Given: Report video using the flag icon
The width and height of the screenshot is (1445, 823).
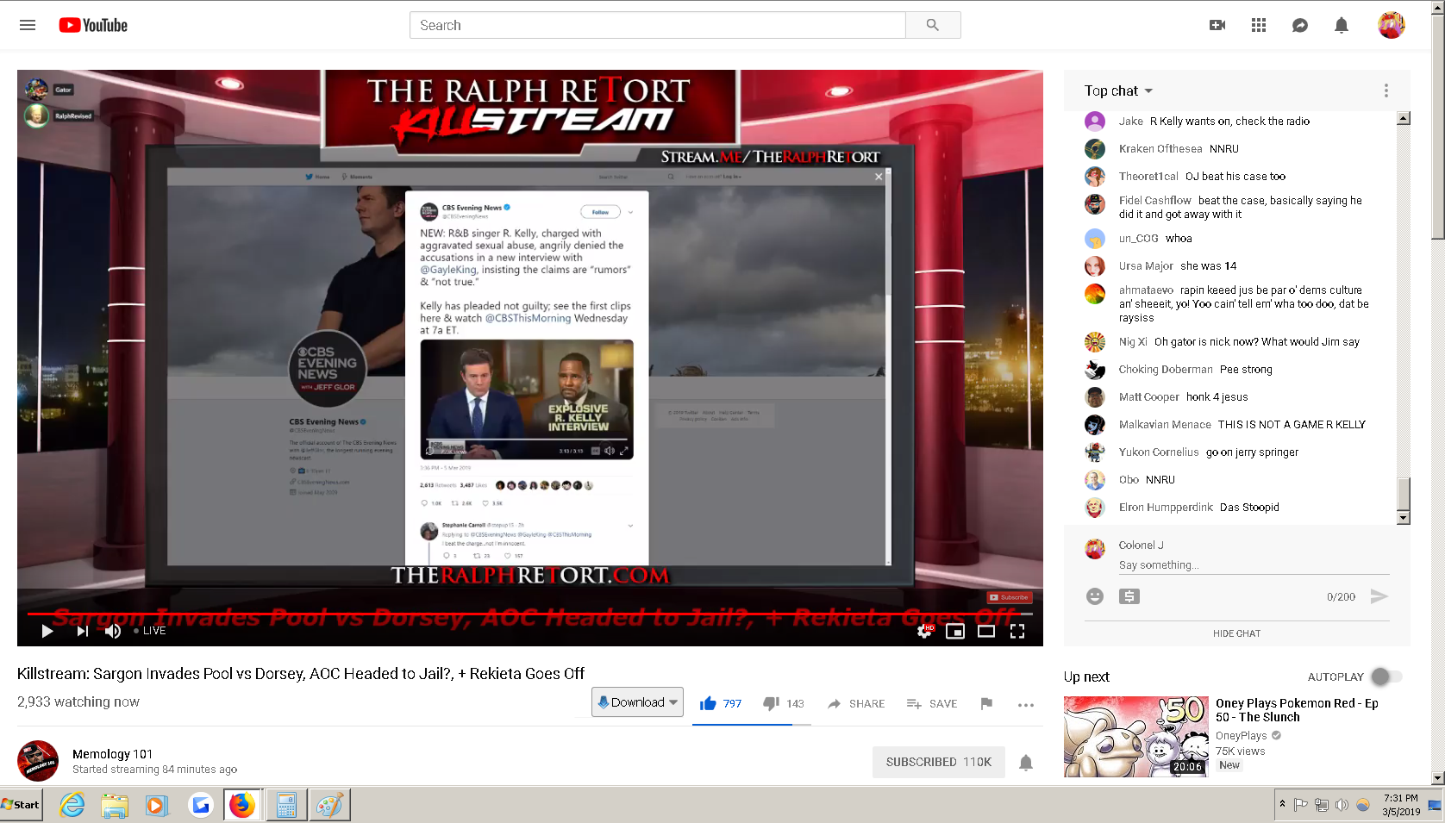Looking at the screenshot, I should [x=986, y=704].
